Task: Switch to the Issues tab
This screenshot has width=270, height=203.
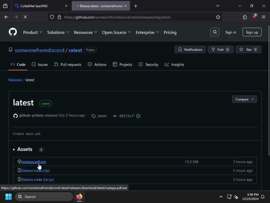Action: [x=40, y=64]
